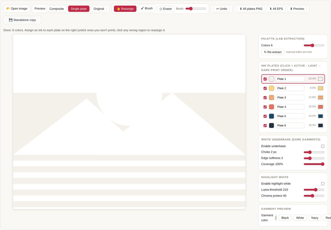The image size is (331, 230).
Task: Click Plate 2 yellow color swatch
Action: click(x=271, y=88)
